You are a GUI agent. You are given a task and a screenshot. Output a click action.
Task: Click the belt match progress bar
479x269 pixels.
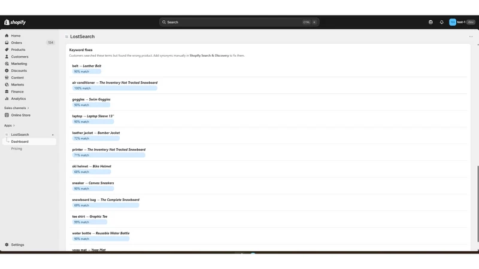click(87, 72)
